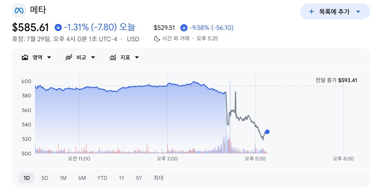Click the blue current price dot on chart

(x=267, y=132)
